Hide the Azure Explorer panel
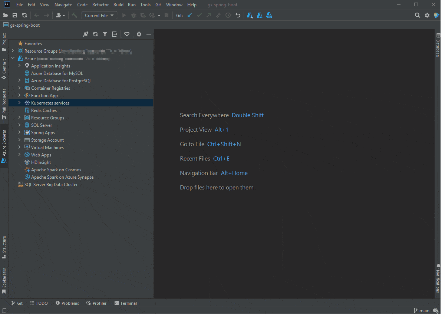 click(x=149, y=34)
